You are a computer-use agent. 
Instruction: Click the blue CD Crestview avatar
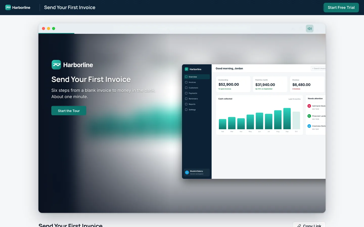coord(309,126)
